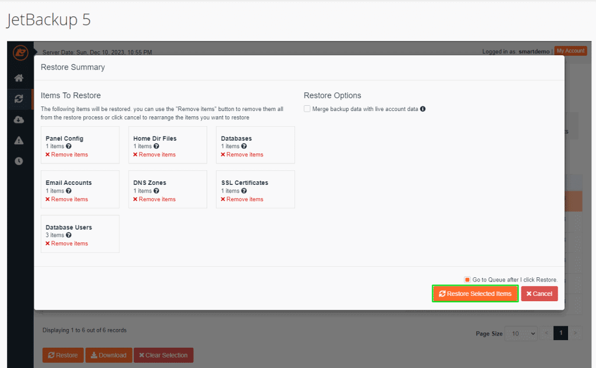The height and width of the screenshot is (368, 596).
Task: Click the JetBackup 5 page title
Action: click(x=49, y=20)
